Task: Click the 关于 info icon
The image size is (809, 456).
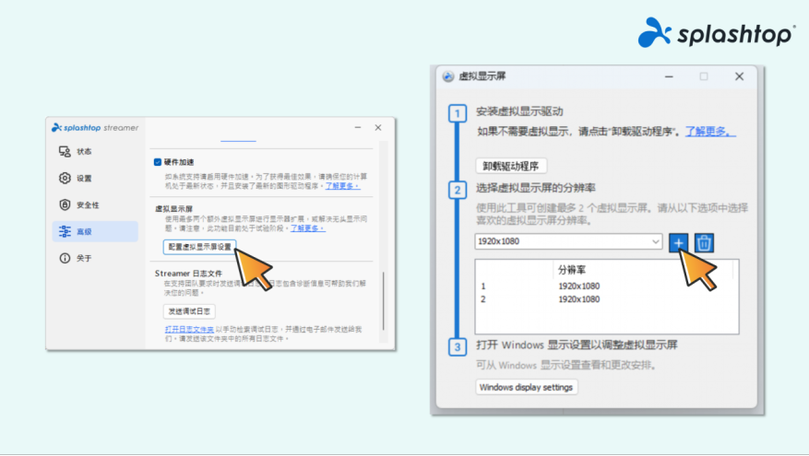Action: click(65, 258)
